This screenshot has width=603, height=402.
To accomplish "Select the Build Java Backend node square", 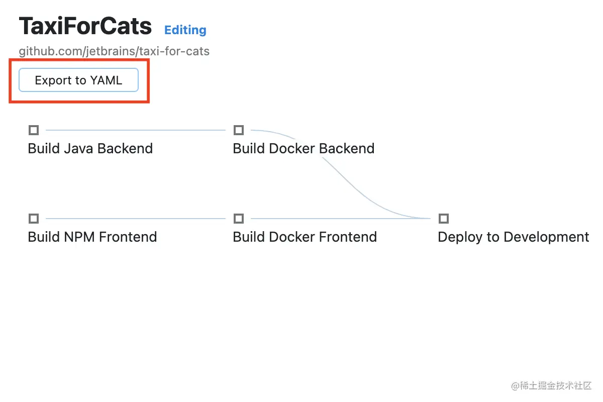I will pyautogui.click(x=34, y=131).
